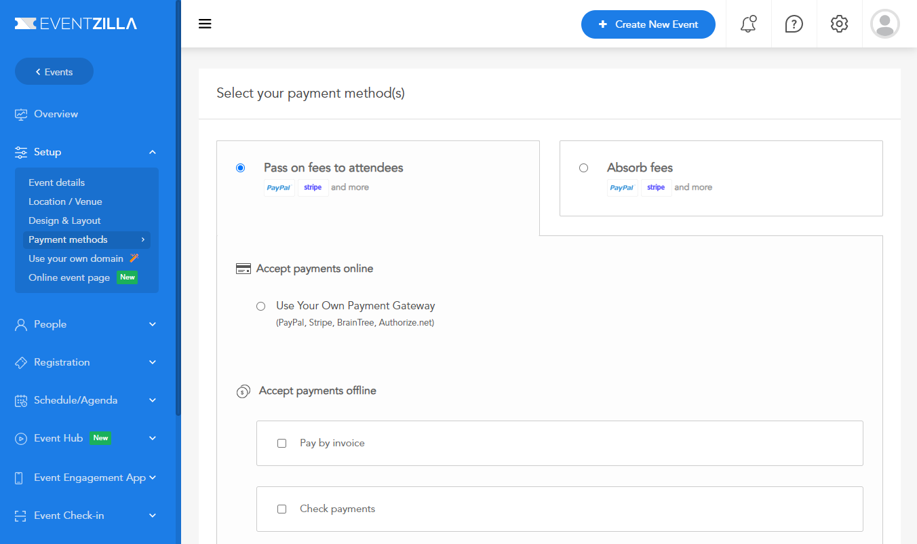
Task: Collapse the Setup section chevron
Action: [x=153, y=152]
